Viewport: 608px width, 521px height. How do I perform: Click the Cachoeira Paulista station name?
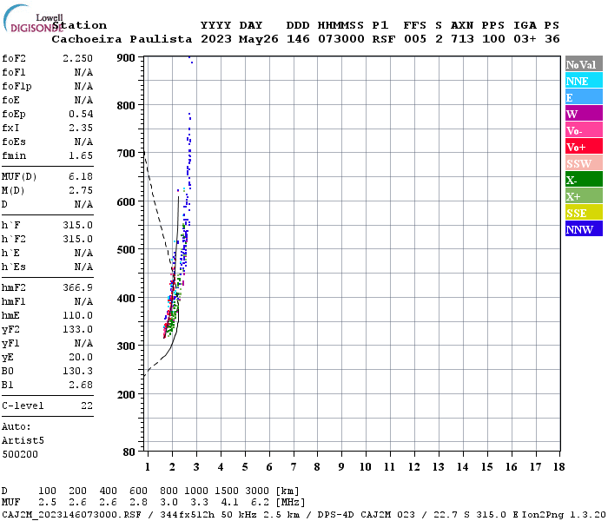(x=122, y=39)
